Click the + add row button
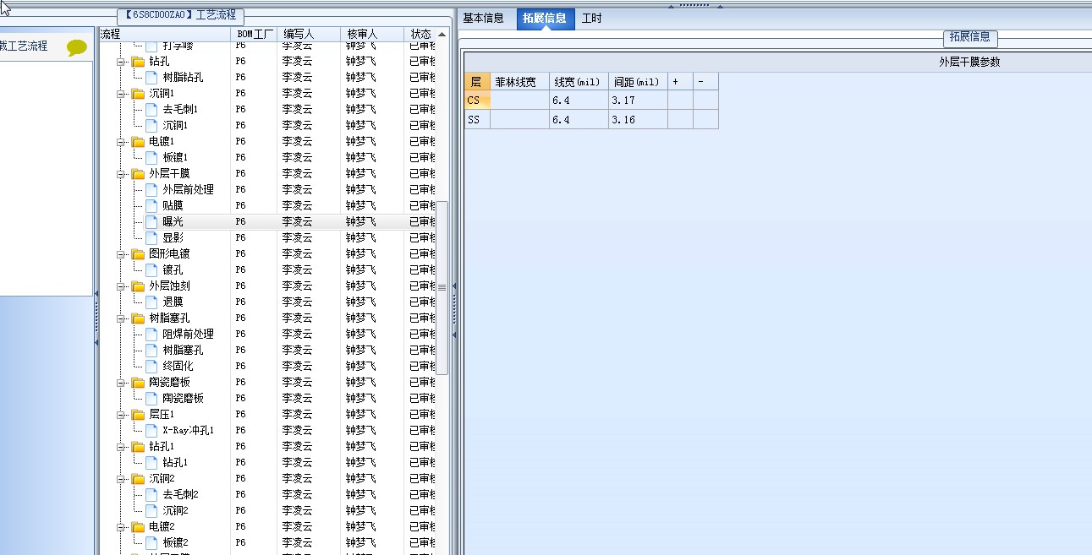The image size is (1092, 555). [x=680, y=82]
